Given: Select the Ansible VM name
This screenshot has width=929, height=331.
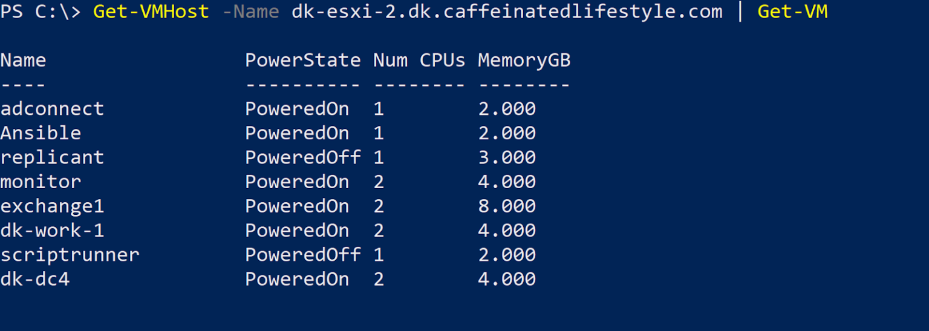Looking at the screenshot, I should coord(41,133).
